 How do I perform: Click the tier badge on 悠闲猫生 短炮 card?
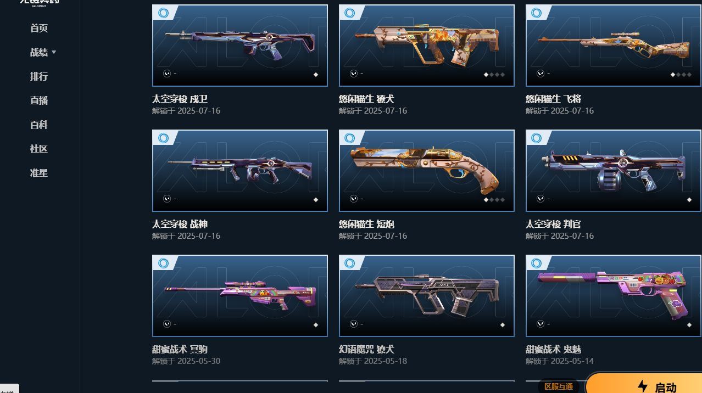[350, 138]
